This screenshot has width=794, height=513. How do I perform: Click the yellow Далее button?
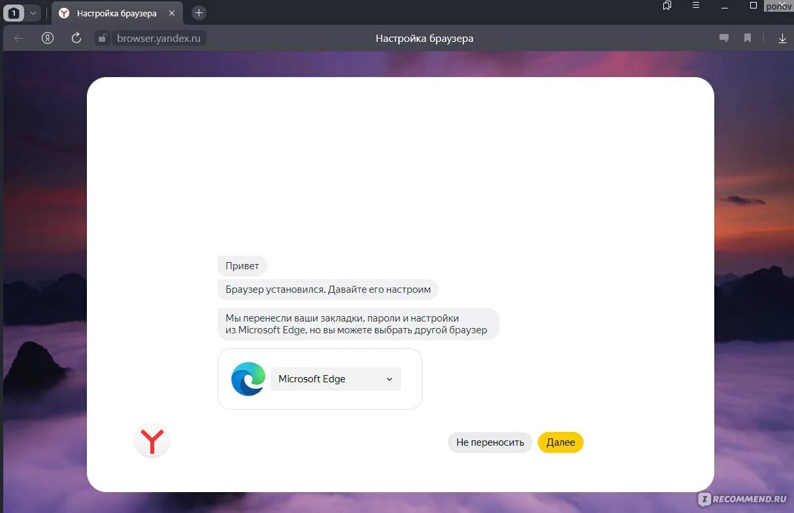561,442
